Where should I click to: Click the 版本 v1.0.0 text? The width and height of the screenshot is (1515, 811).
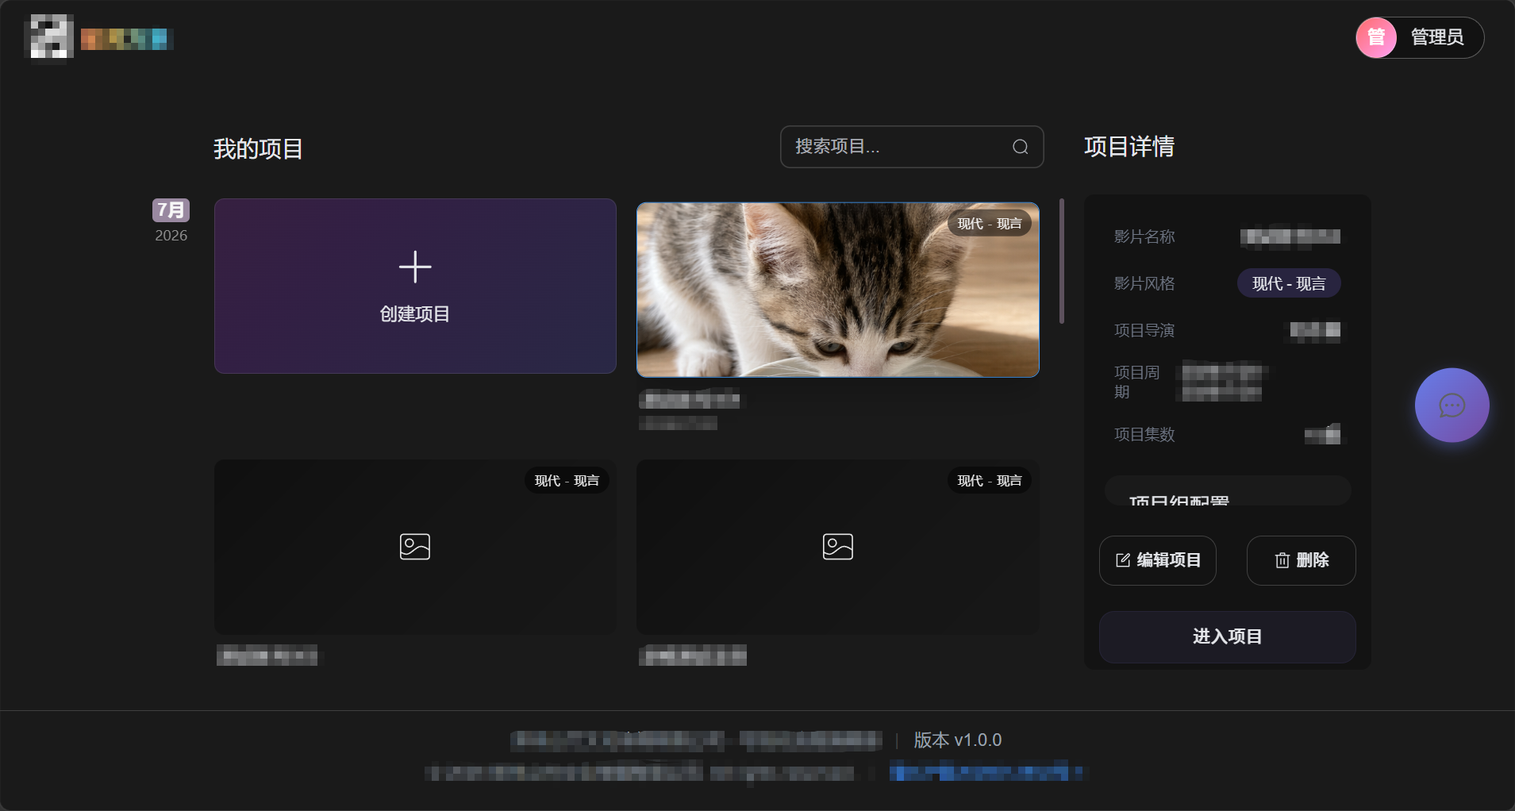point(957,740)
